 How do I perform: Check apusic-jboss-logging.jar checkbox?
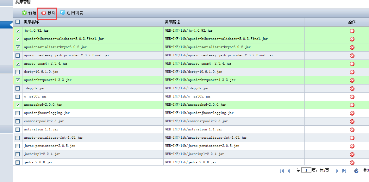[x=18, y=113]
